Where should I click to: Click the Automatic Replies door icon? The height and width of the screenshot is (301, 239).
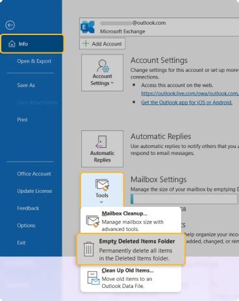101,142
